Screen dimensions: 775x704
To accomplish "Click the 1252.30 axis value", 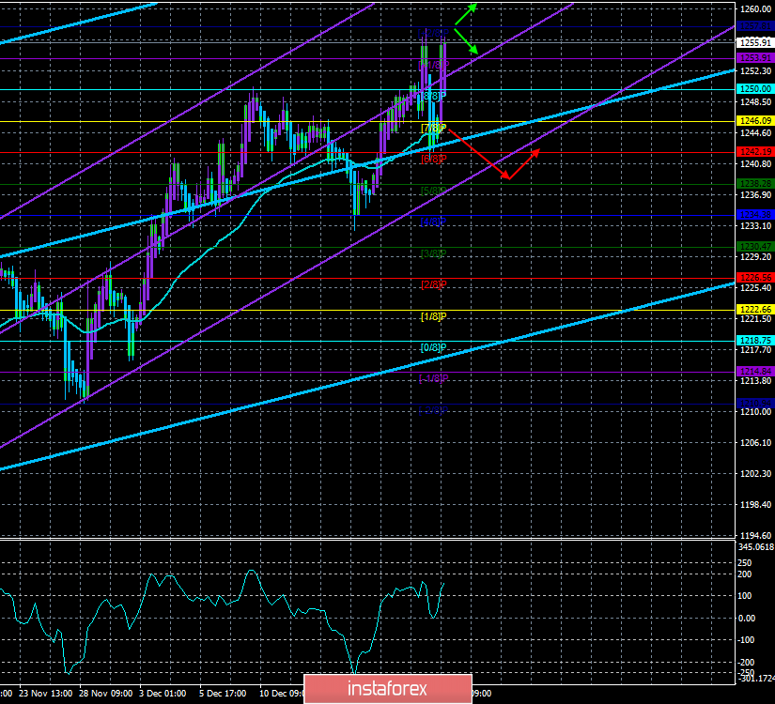I will point(755,71).
